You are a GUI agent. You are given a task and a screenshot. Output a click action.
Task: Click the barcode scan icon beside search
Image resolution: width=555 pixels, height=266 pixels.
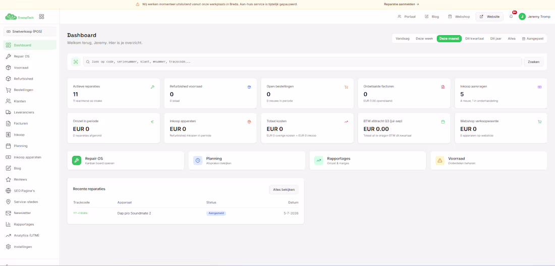point(76,62)
